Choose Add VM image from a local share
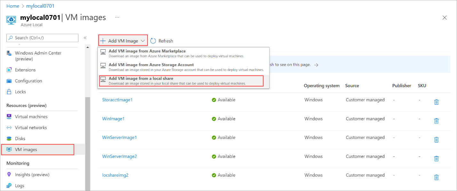 pos(141,79)
